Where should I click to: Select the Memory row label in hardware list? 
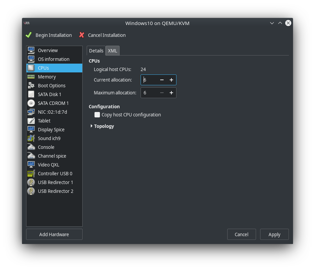tap(47, 77)
